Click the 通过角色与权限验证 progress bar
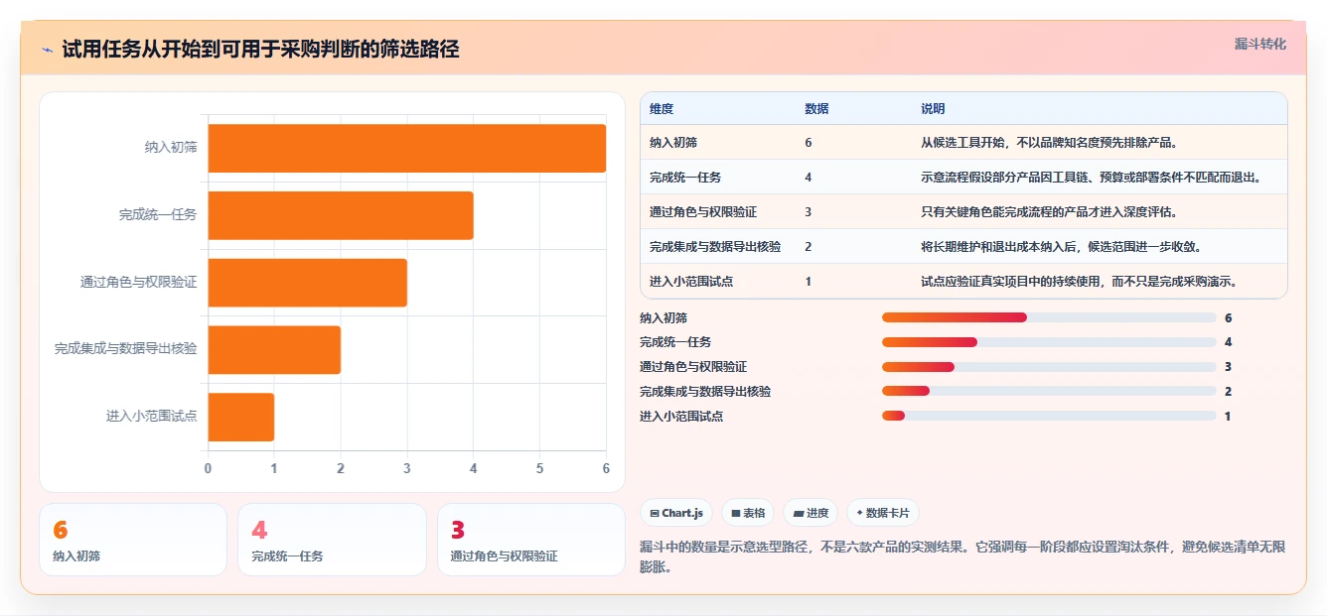 (x=1049, y=367)
